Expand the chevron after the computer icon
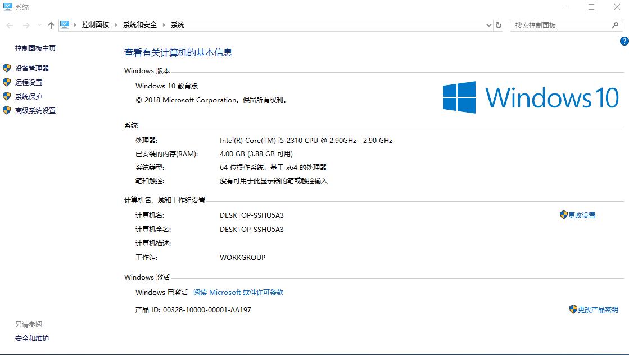 [75, 25]
